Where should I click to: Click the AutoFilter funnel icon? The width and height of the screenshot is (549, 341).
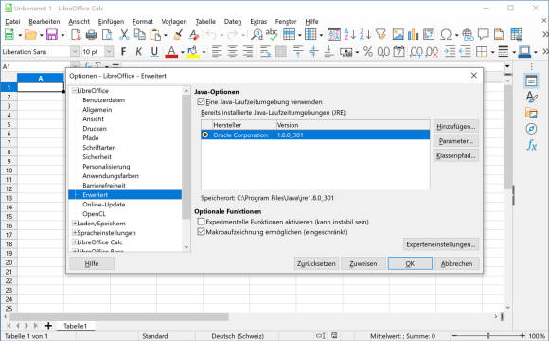pyautogui.click(x=381, y=34)
